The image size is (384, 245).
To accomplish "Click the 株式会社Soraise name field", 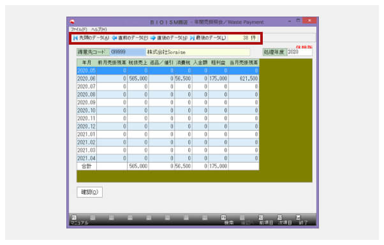I will coord(198,52).
